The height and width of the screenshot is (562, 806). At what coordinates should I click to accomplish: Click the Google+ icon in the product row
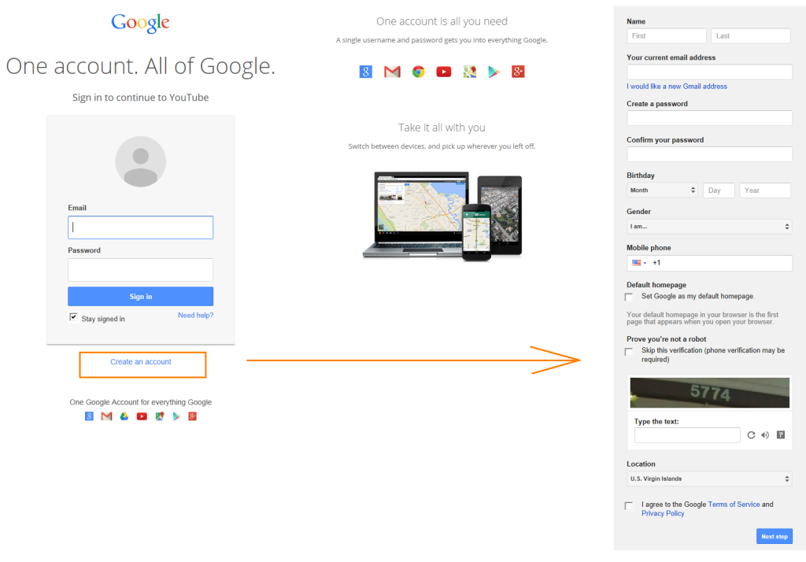(x=518, y=72)
